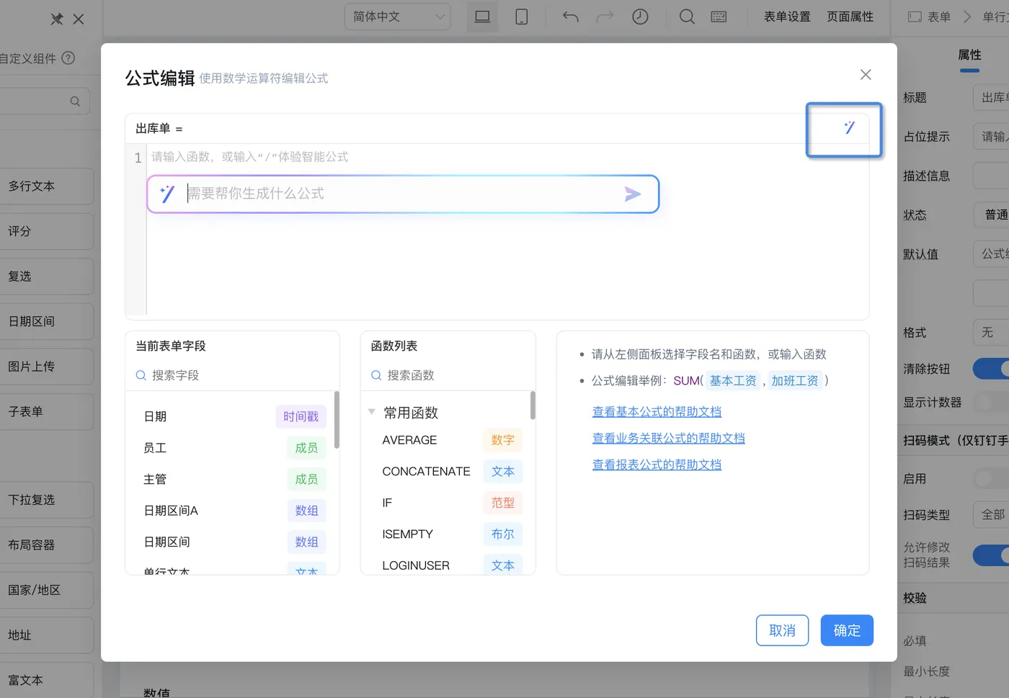
Task: Click the search icon beside 搜索函数
Action: [x=376, y=375]
